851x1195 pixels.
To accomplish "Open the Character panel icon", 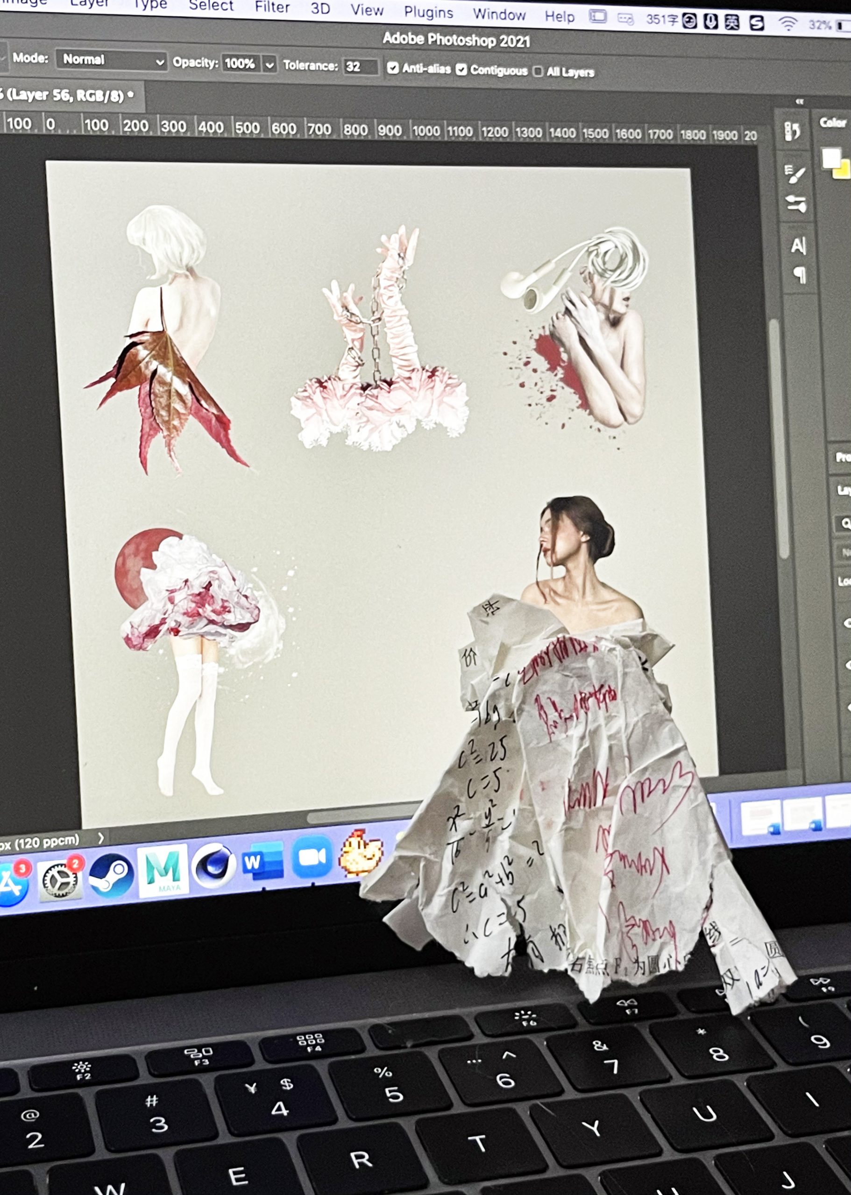I will (x=798, y=246).
